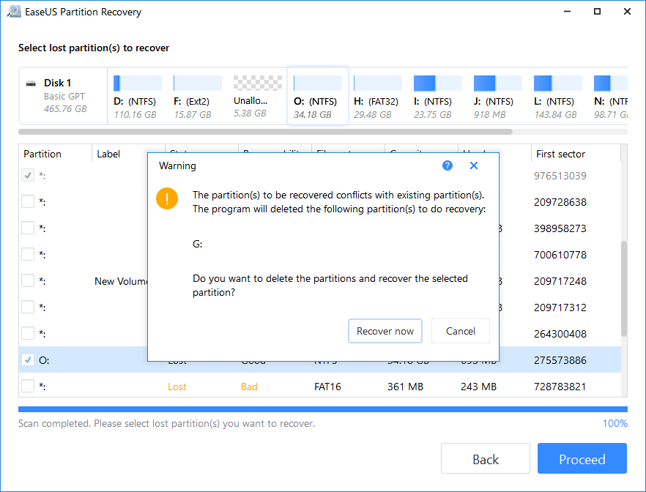Close the Warning dialog with the X
This screenshot has width=646, height=492.
pyautogui.click(x=473, y=165)
